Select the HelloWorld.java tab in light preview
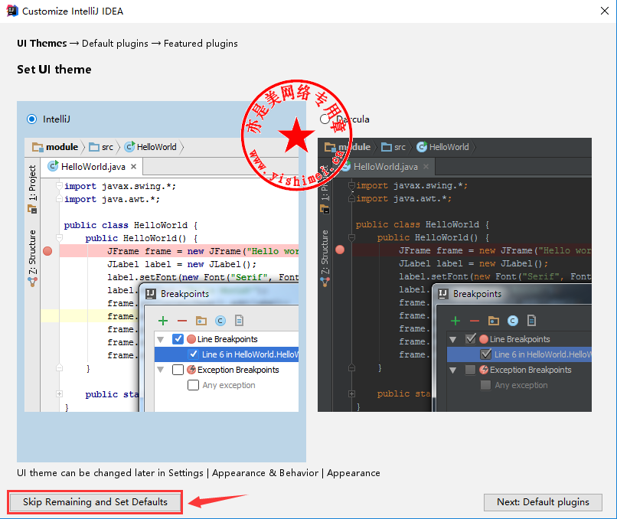Image resolution: width=617 pixels, height=519 pixels. click(x=93, y=166)
